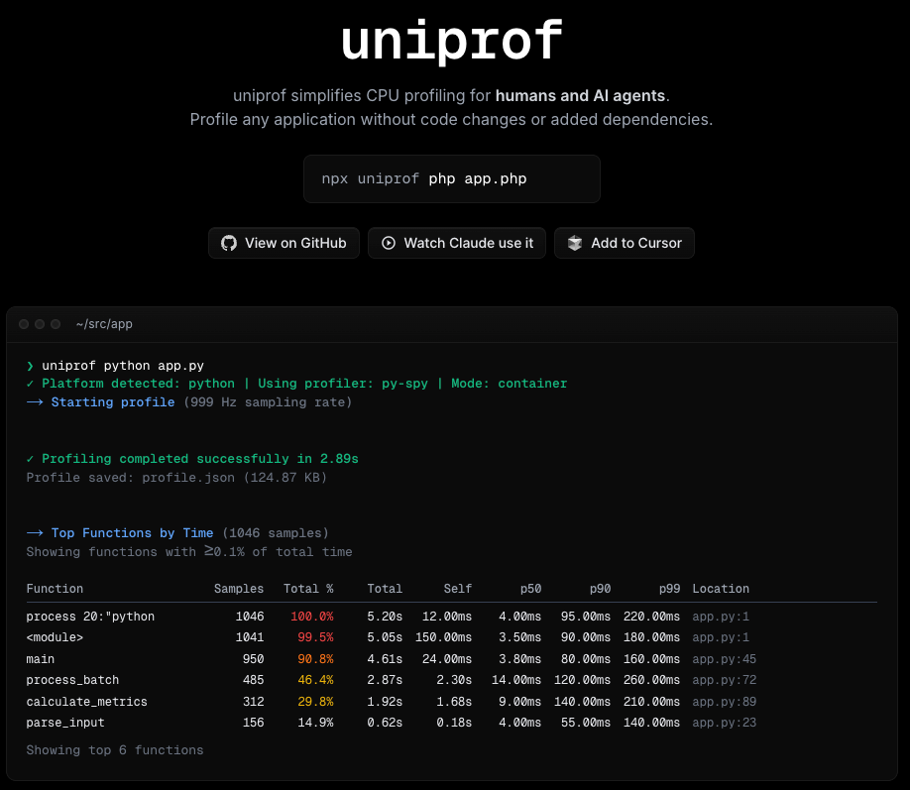Click the 'process_batch' function name
The image size is (910, 790).
[x=72, y=680]
